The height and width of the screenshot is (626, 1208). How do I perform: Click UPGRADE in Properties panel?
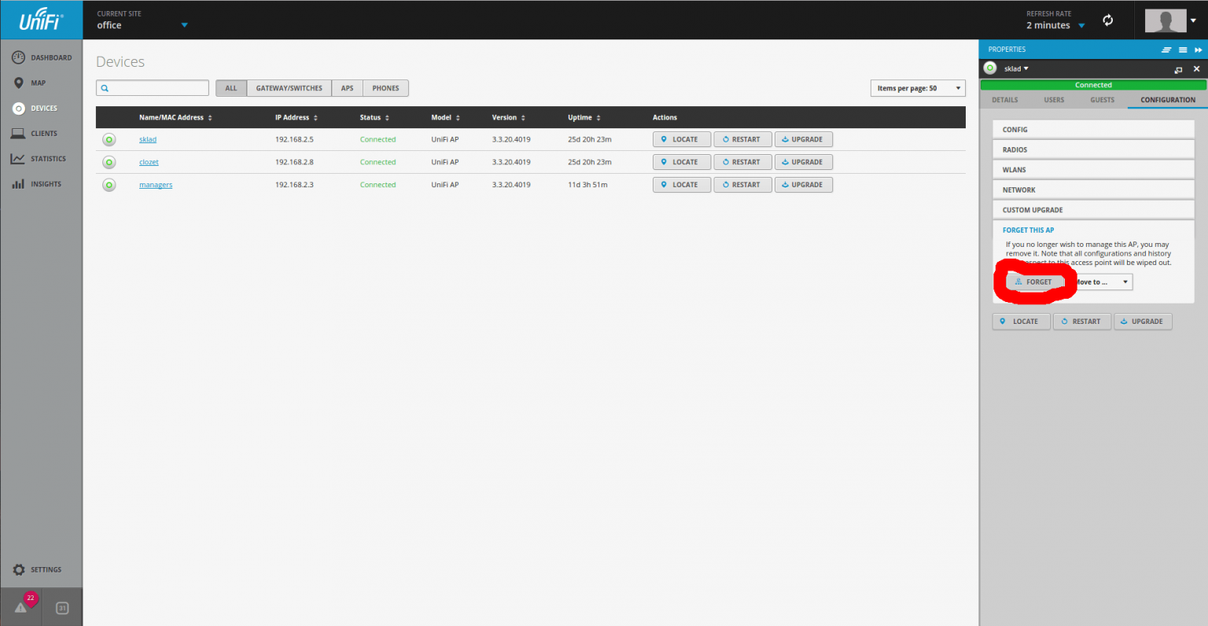point(1144,322)
